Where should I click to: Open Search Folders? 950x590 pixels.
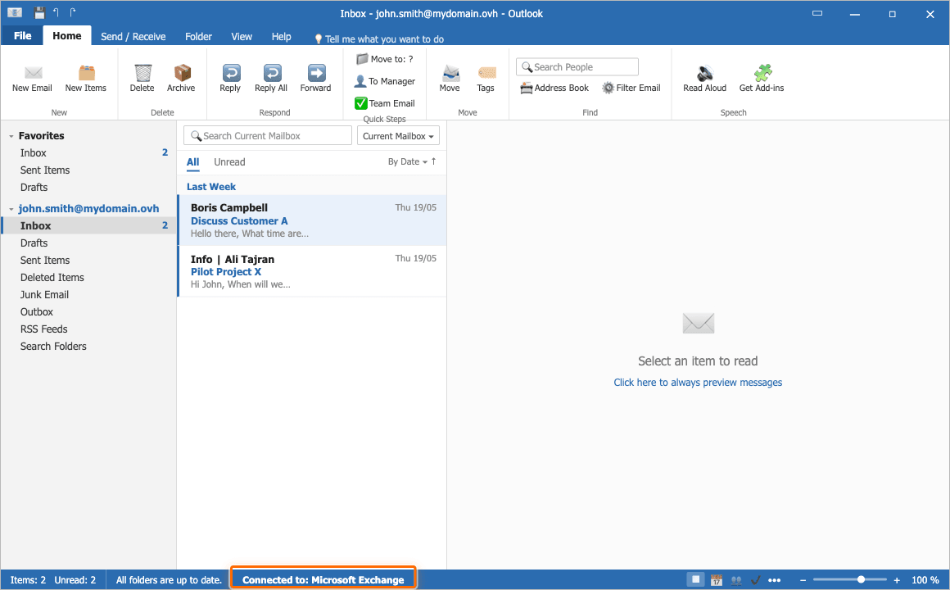[x=89, y=347]
